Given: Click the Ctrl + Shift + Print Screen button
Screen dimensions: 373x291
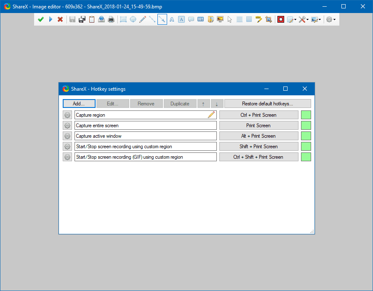Looking at the screenshot, I should (258, 157).
